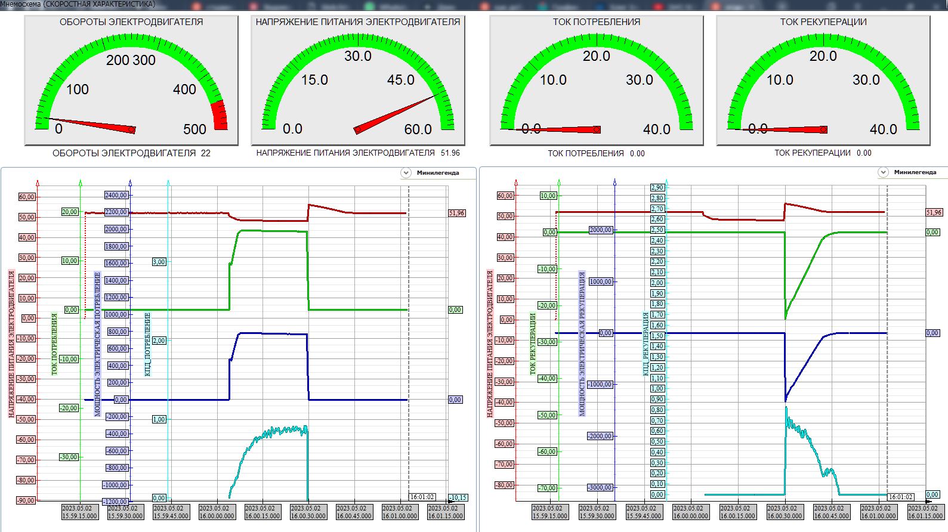Screen dimensions: 948x532
Task: Select МОЩНОСТЬ ЭЛЕКТРИЧЕСКАЯ РЕКУПЕРАЦИЯ axis label
Action: (x=582, y=344)
